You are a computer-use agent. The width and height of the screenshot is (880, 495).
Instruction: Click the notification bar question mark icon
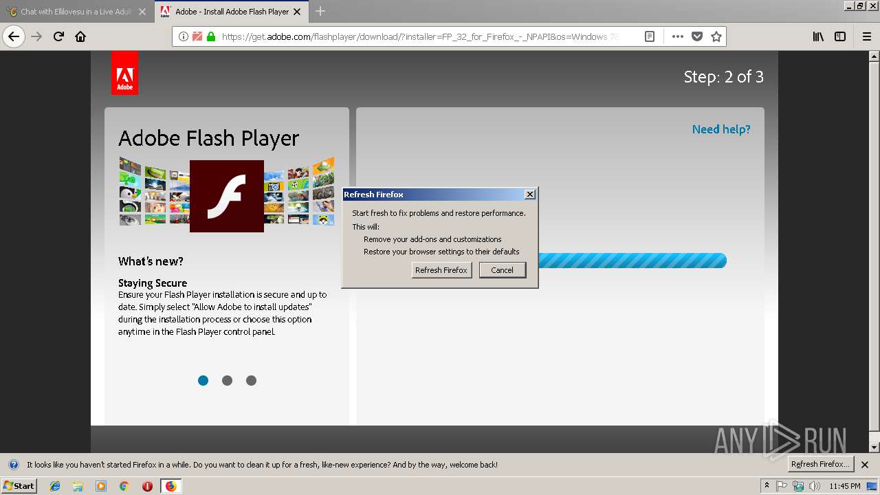[x=13, y=465]
